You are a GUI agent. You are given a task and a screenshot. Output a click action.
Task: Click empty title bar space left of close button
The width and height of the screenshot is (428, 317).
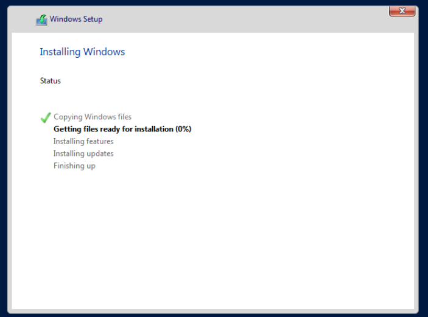point(244,19)
